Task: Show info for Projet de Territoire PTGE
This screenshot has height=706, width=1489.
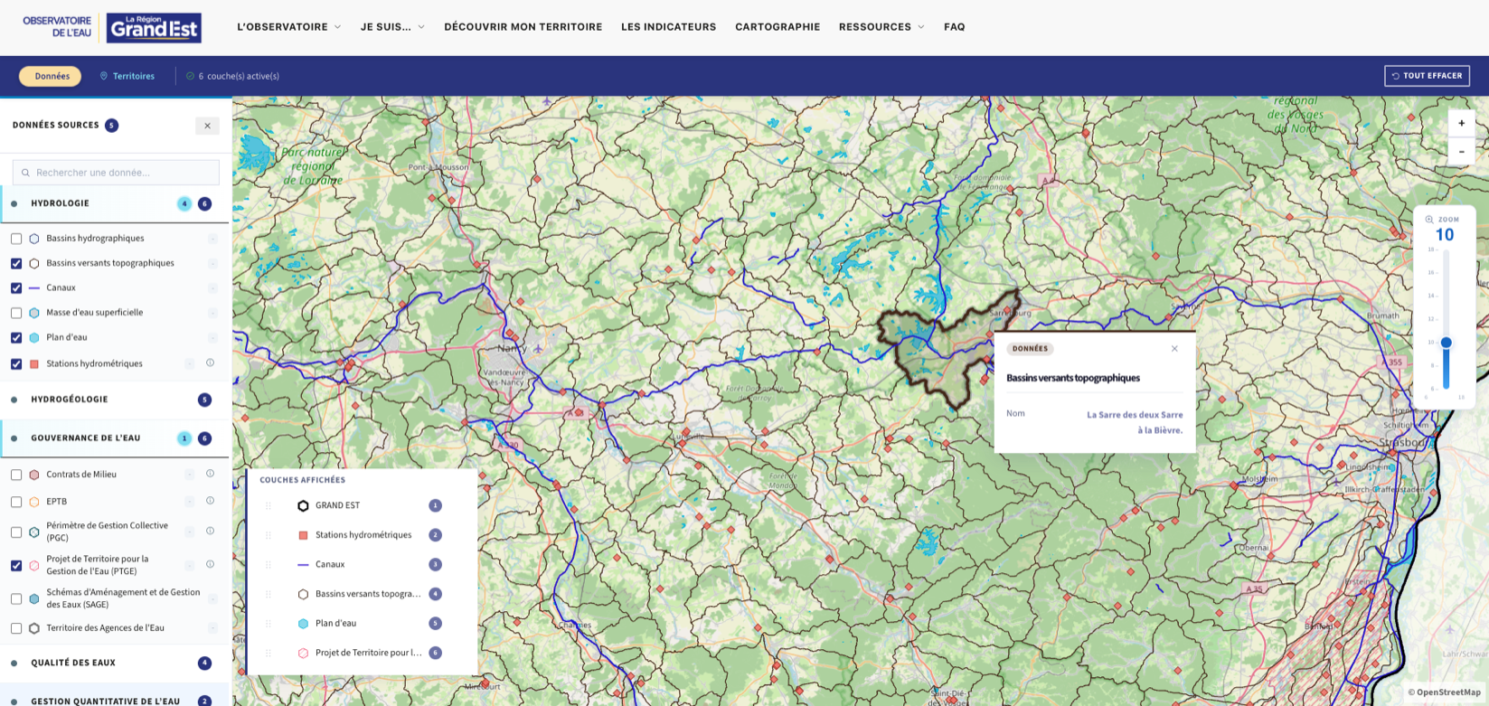Action: (x=210, y=565)
